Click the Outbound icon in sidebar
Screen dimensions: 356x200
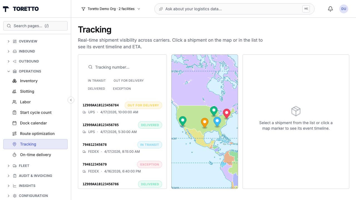point(15,61)
